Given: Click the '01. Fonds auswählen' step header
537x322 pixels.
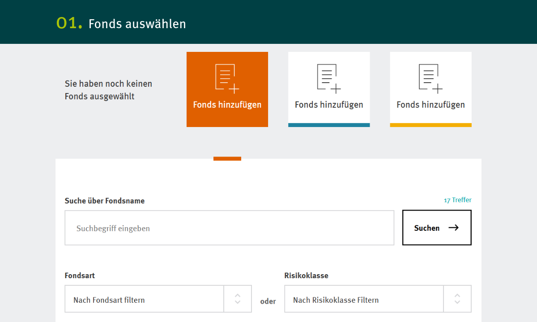Looking at the screenshot, I should [x=121, y=23].
